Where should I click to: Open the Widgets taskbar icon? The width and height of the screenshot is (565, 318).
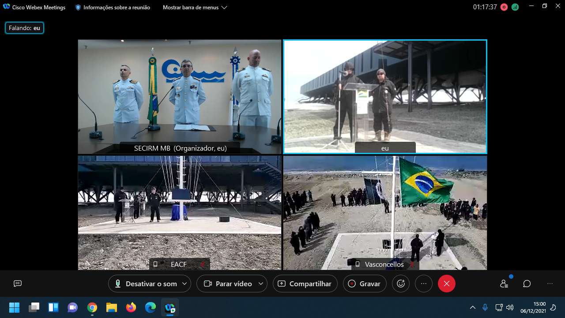(53, 307)
